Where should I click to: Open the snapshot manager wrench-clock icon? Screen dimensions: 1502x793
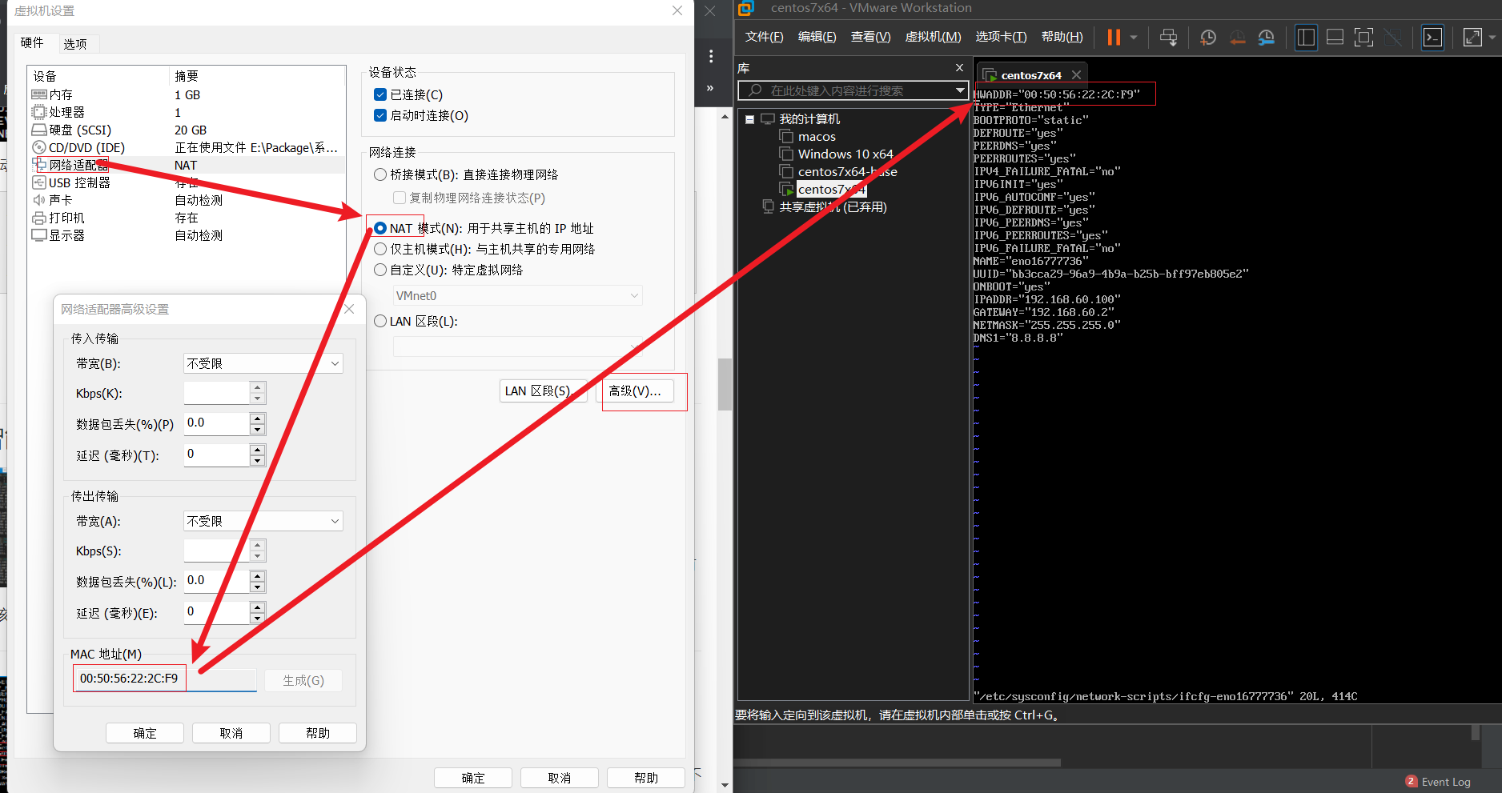tap(1266, 37)
